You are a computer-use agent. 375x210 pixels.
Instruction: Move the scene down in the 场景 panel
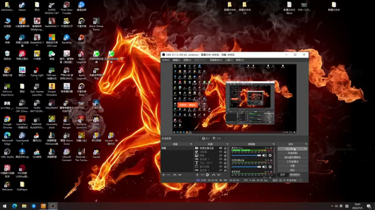[x=180, y=175]
